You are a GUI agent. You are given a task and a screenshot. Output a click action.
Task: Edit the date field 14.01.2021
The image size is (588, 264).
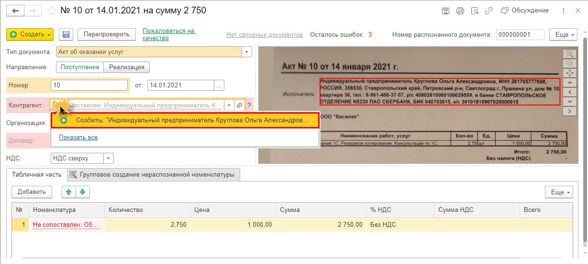180,85
